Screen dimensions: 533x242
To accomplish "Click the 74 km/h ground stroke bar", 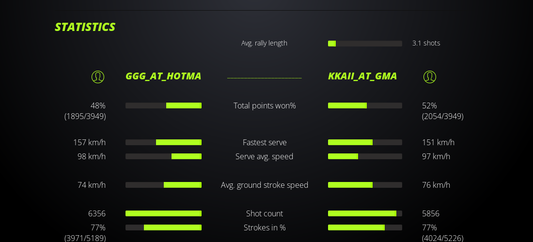I will pyautogui.click(x=163, y=185).
